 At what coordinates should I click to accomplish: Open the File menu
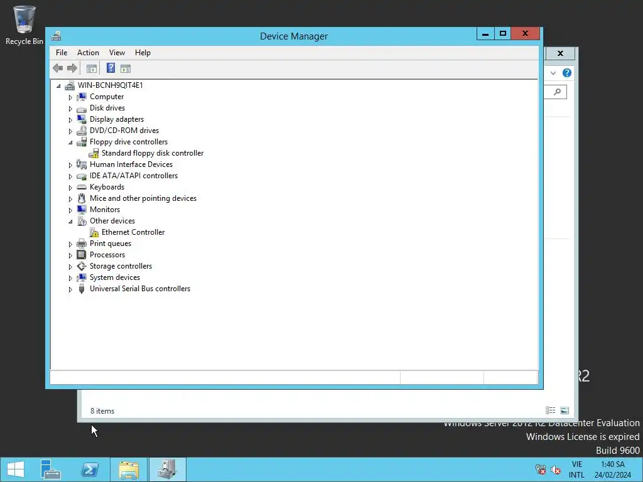[x=62, y=53]
